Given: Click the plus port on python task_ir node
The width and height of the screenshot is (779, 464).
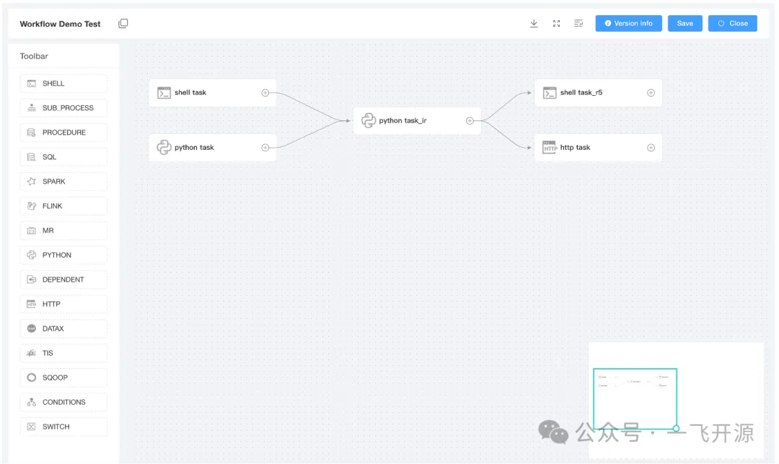Looking at the screenshot, I should coord(470,120).
